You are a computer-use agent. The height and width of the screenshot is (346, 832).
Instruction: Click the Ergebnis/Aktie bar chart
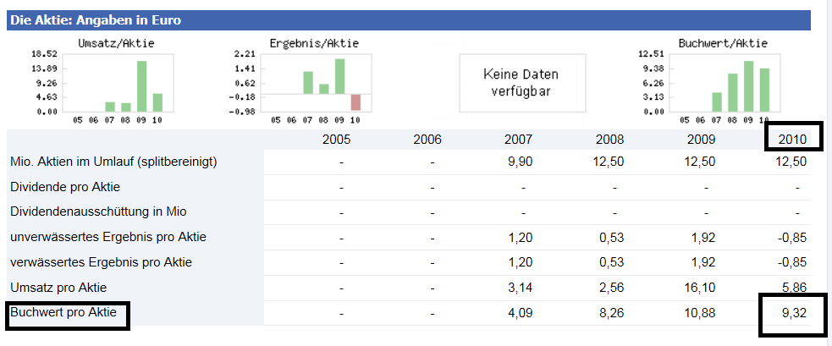[x=315, y=81]
